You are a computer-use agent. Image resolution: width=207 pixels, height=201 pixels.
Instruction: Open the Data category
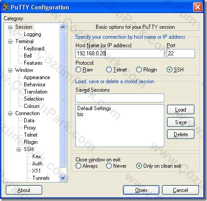click(29, 121)
